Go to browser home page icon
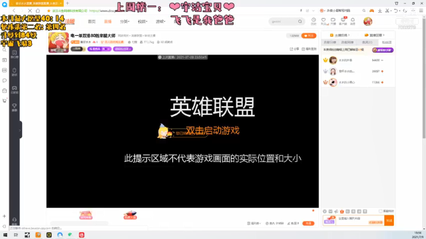 click(x=38, y=11)
